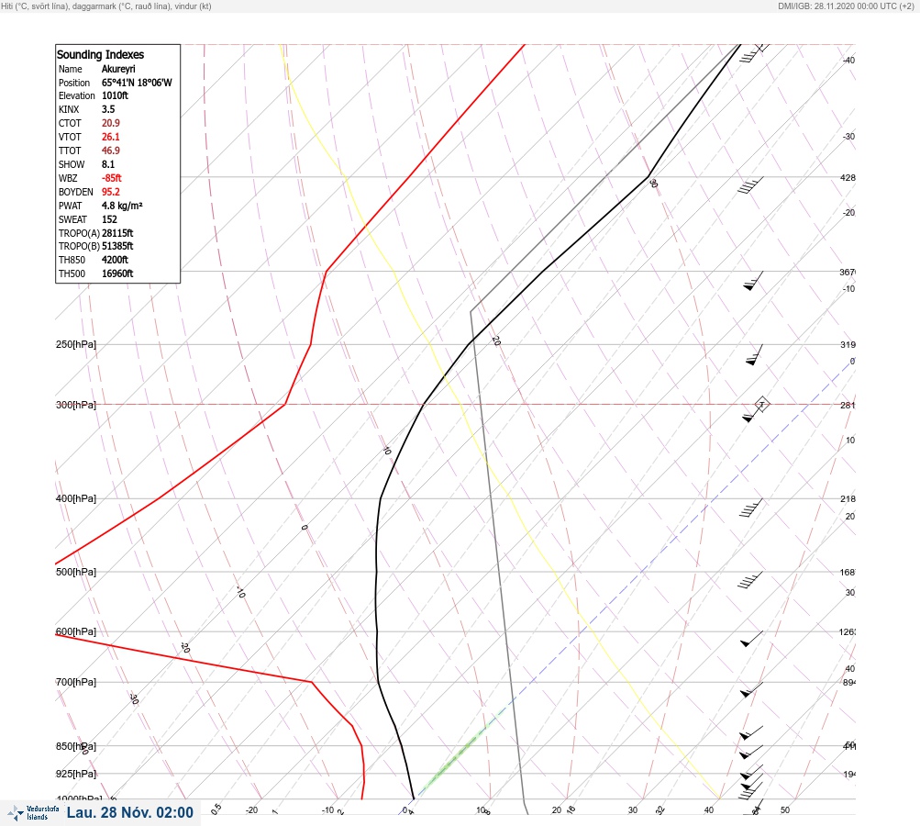Click the 400[hPa] pressure label
The height and width of the screenshot is (826, 920).
76,498
